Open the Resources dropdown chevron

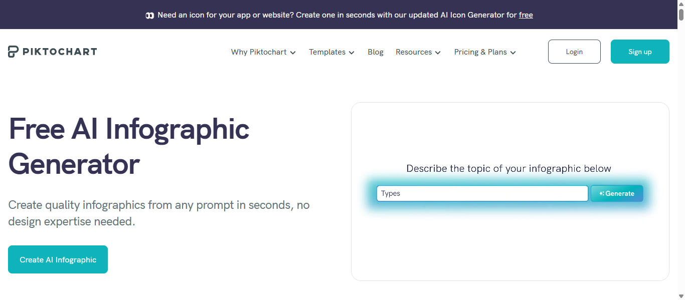438,53
